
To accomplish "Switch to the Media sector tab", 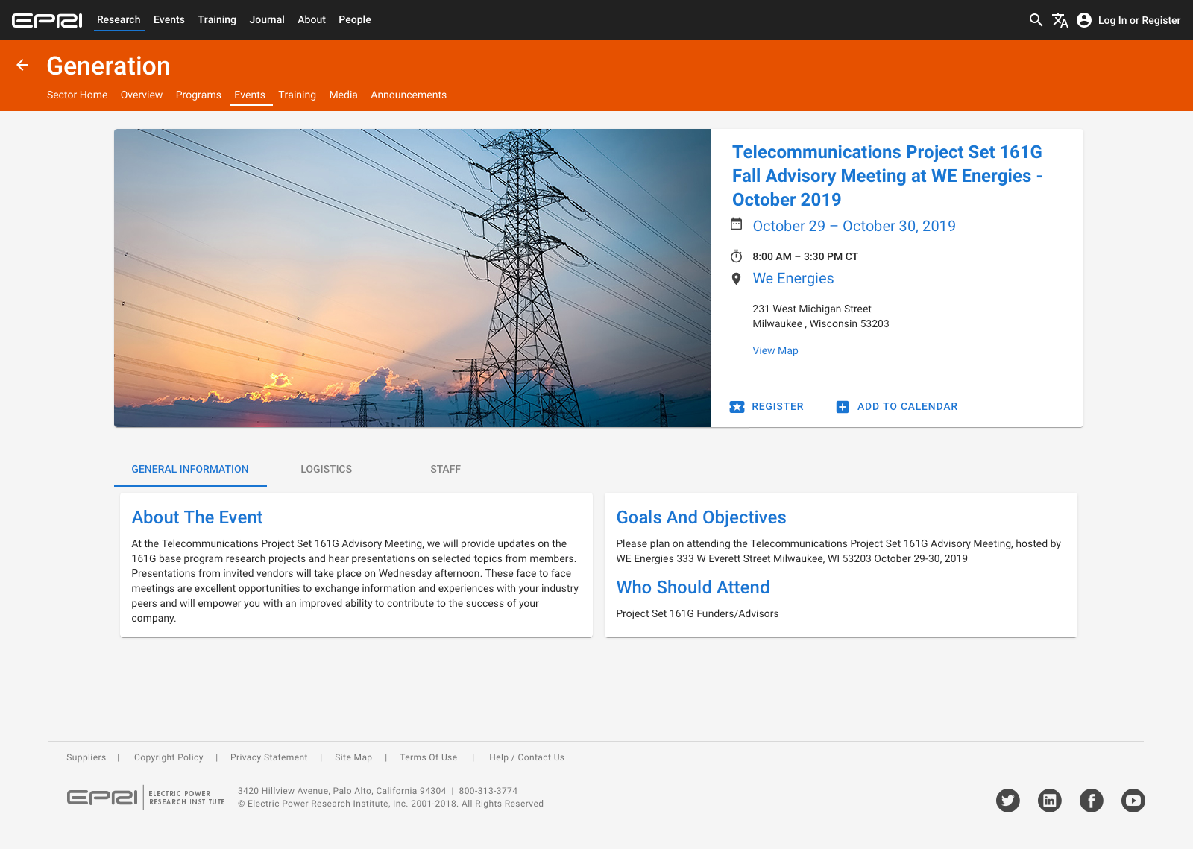I will 344,95.
